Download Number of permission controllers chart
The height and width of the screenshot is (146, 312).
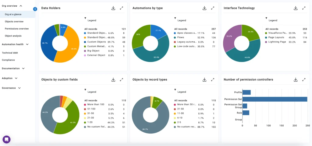(x=296, y=80)
